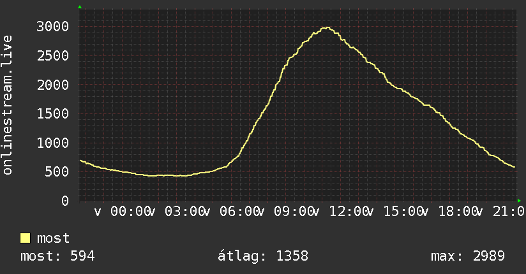The height and width of the screenshot is (274, 526).
Task: Click the green arrow at the x-axis end
Action: (519, 201)
